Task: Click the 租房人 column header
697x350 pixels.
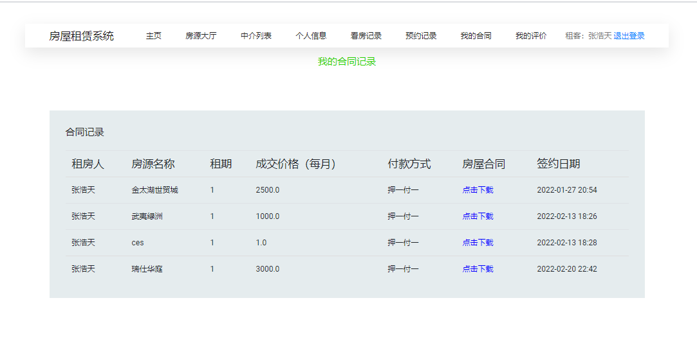Action: [x=88, y=164]
